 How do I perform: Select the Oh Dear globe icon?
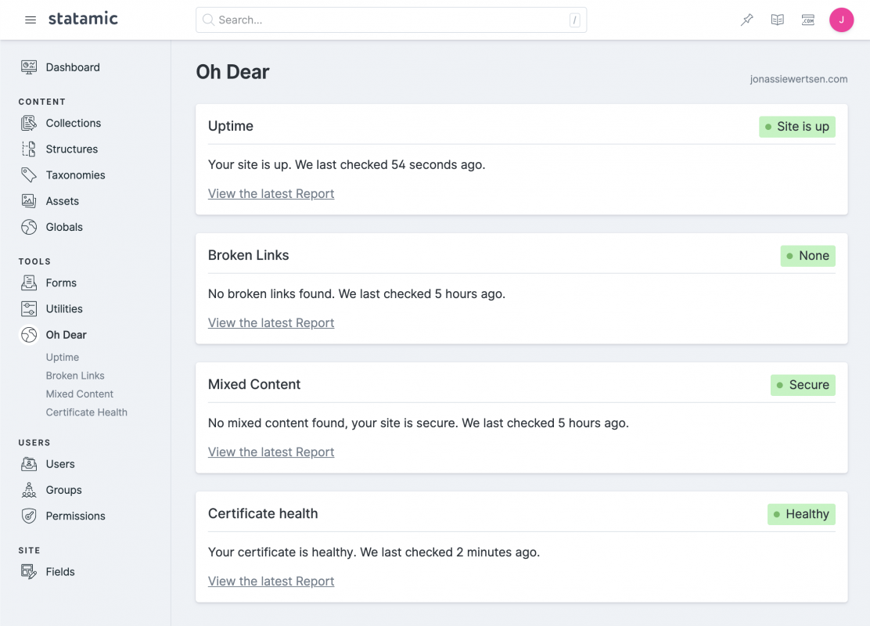[28, 334]
